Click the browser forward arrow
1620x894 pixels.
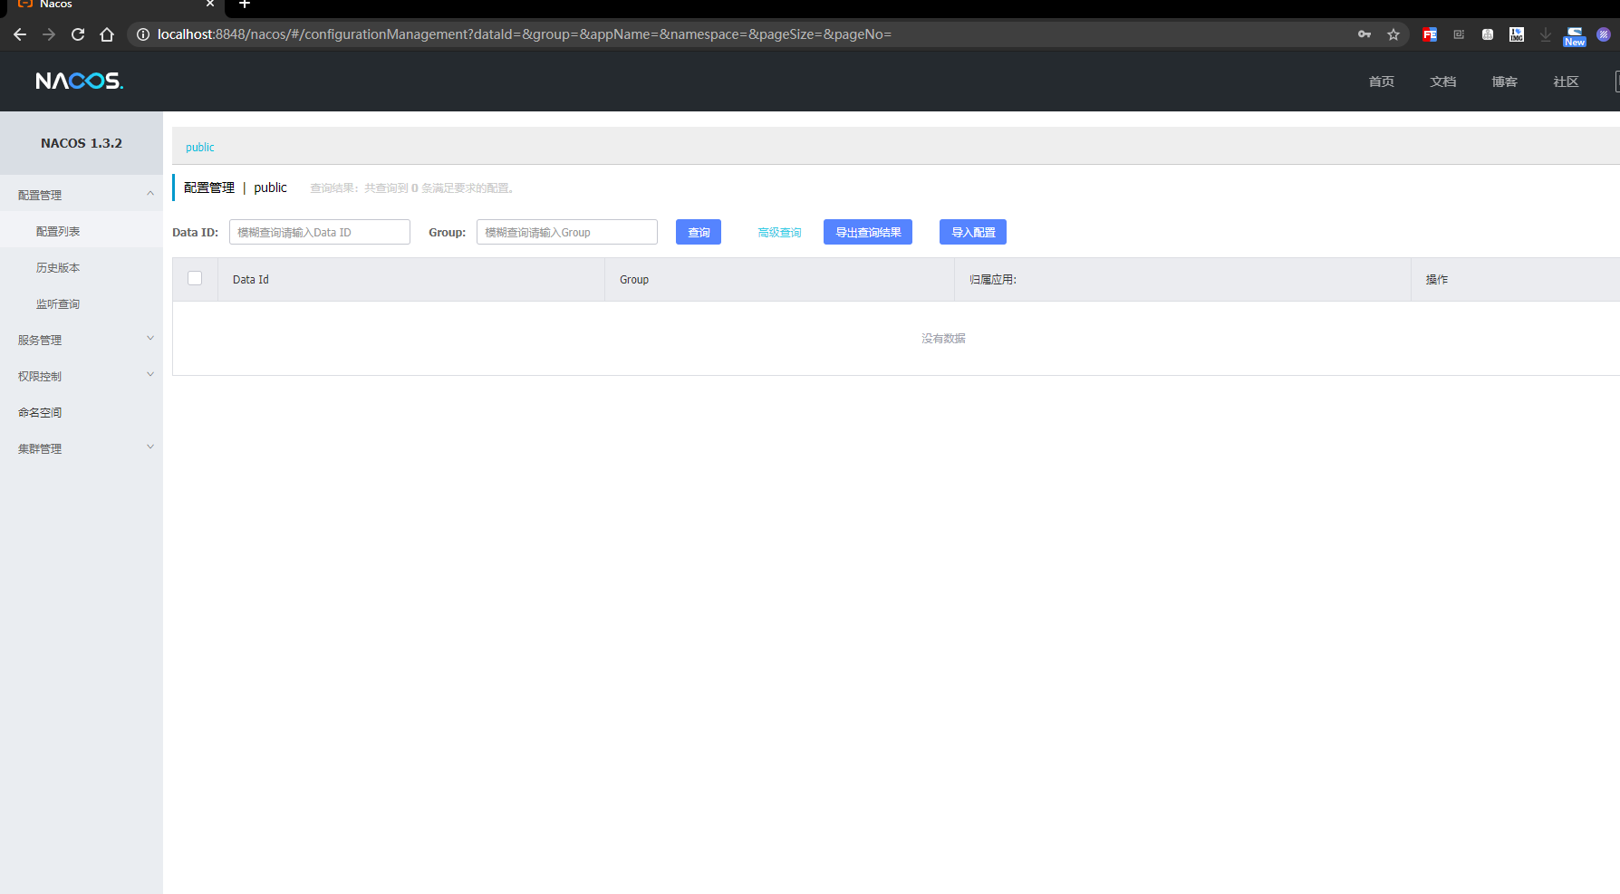pyautogui.click(x=49, y=34)
